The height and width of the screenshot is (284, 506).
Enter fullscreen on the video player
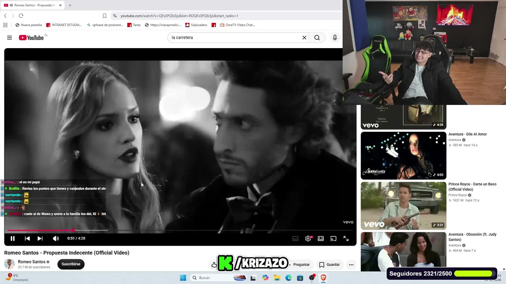[346, 238]
